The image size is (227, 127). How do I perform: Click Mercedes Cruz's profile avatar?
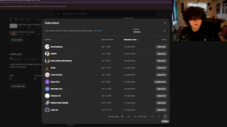(47, 89)
